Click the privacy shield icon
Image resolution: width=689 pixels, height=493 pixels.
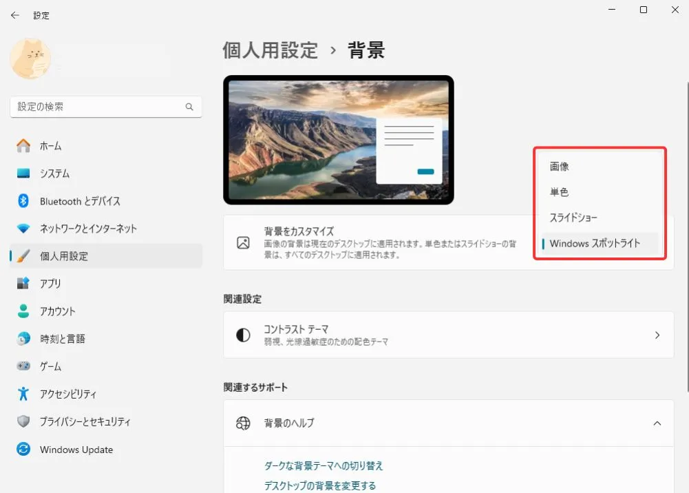point(23,421)
